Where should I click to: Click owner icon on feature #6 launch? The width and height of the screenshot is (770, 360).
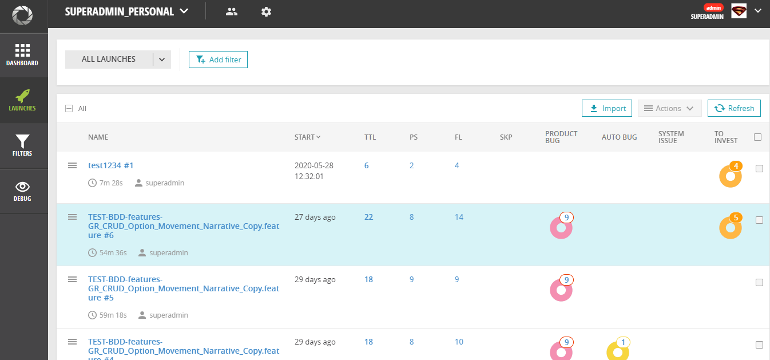(142, 252)
